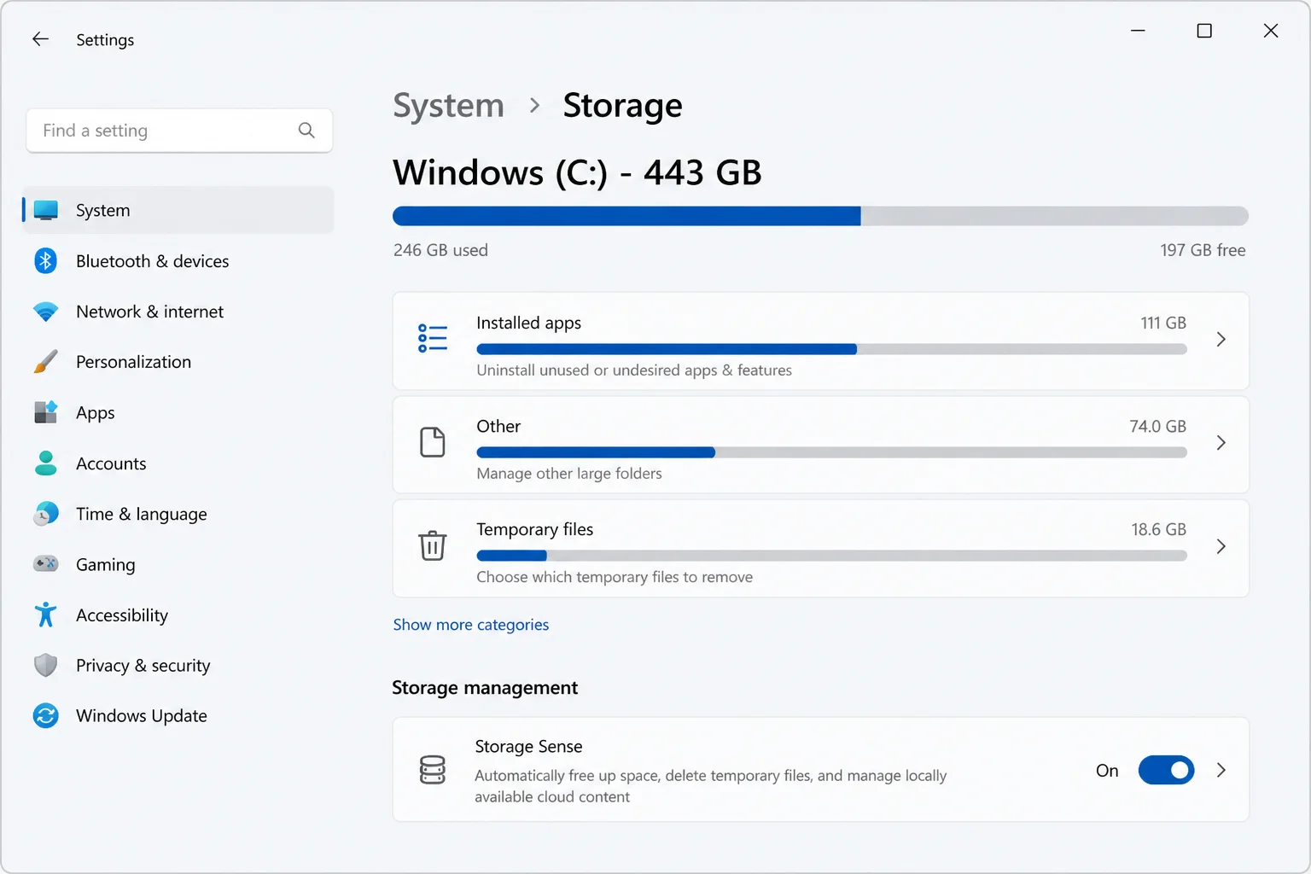The image size is (1311, 874).
Task: Go to Accessibility settings
Action: click(178, 615)
